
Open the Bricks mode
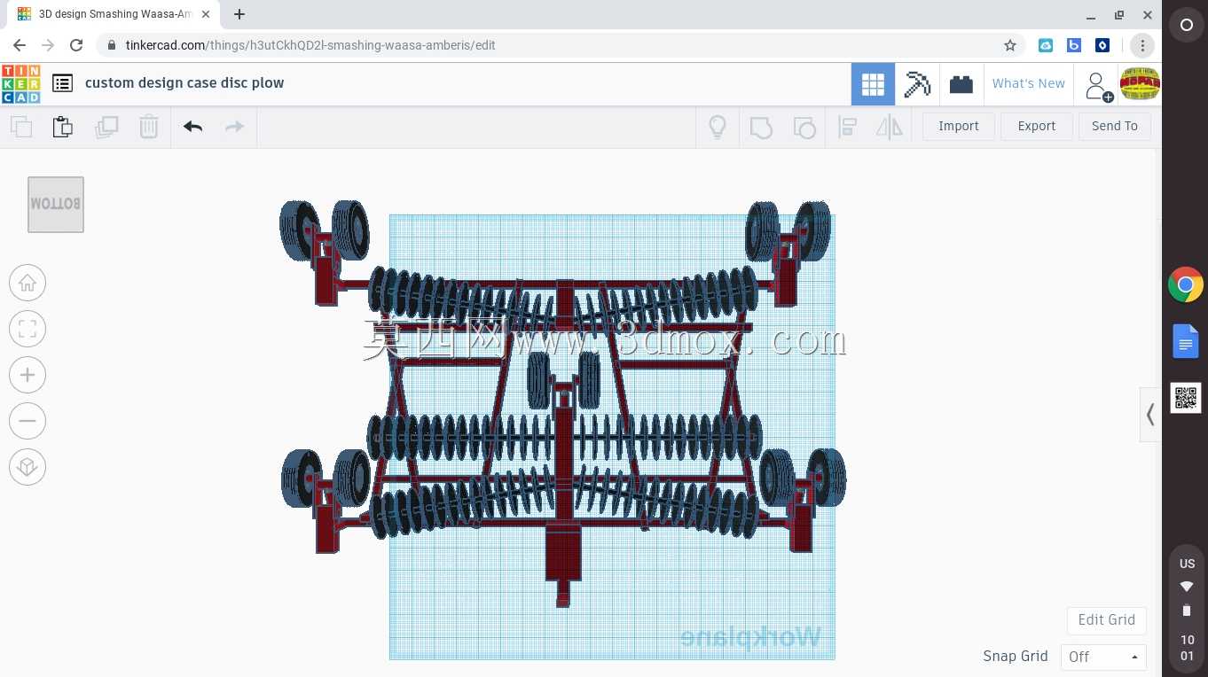961,84
